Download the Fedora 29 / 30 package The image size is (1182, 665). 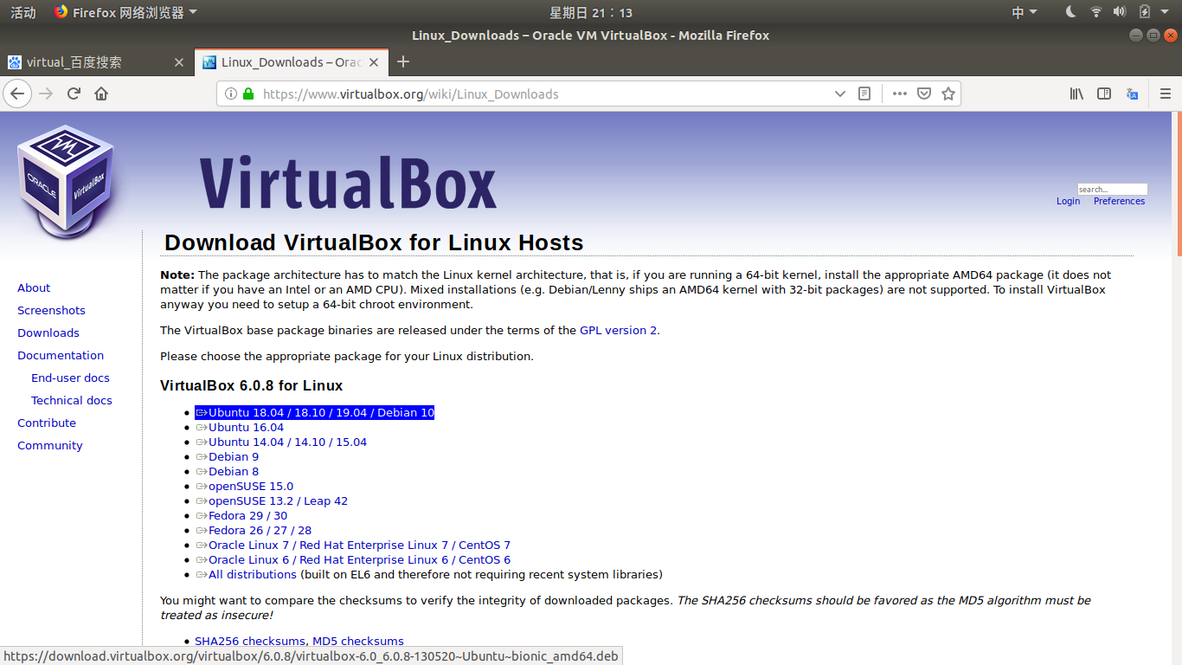tap(241, 516)
